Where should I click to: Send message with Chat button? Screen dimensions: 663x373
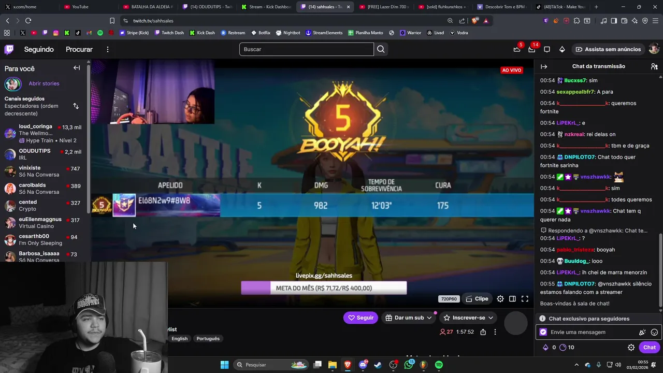[649, 348]
